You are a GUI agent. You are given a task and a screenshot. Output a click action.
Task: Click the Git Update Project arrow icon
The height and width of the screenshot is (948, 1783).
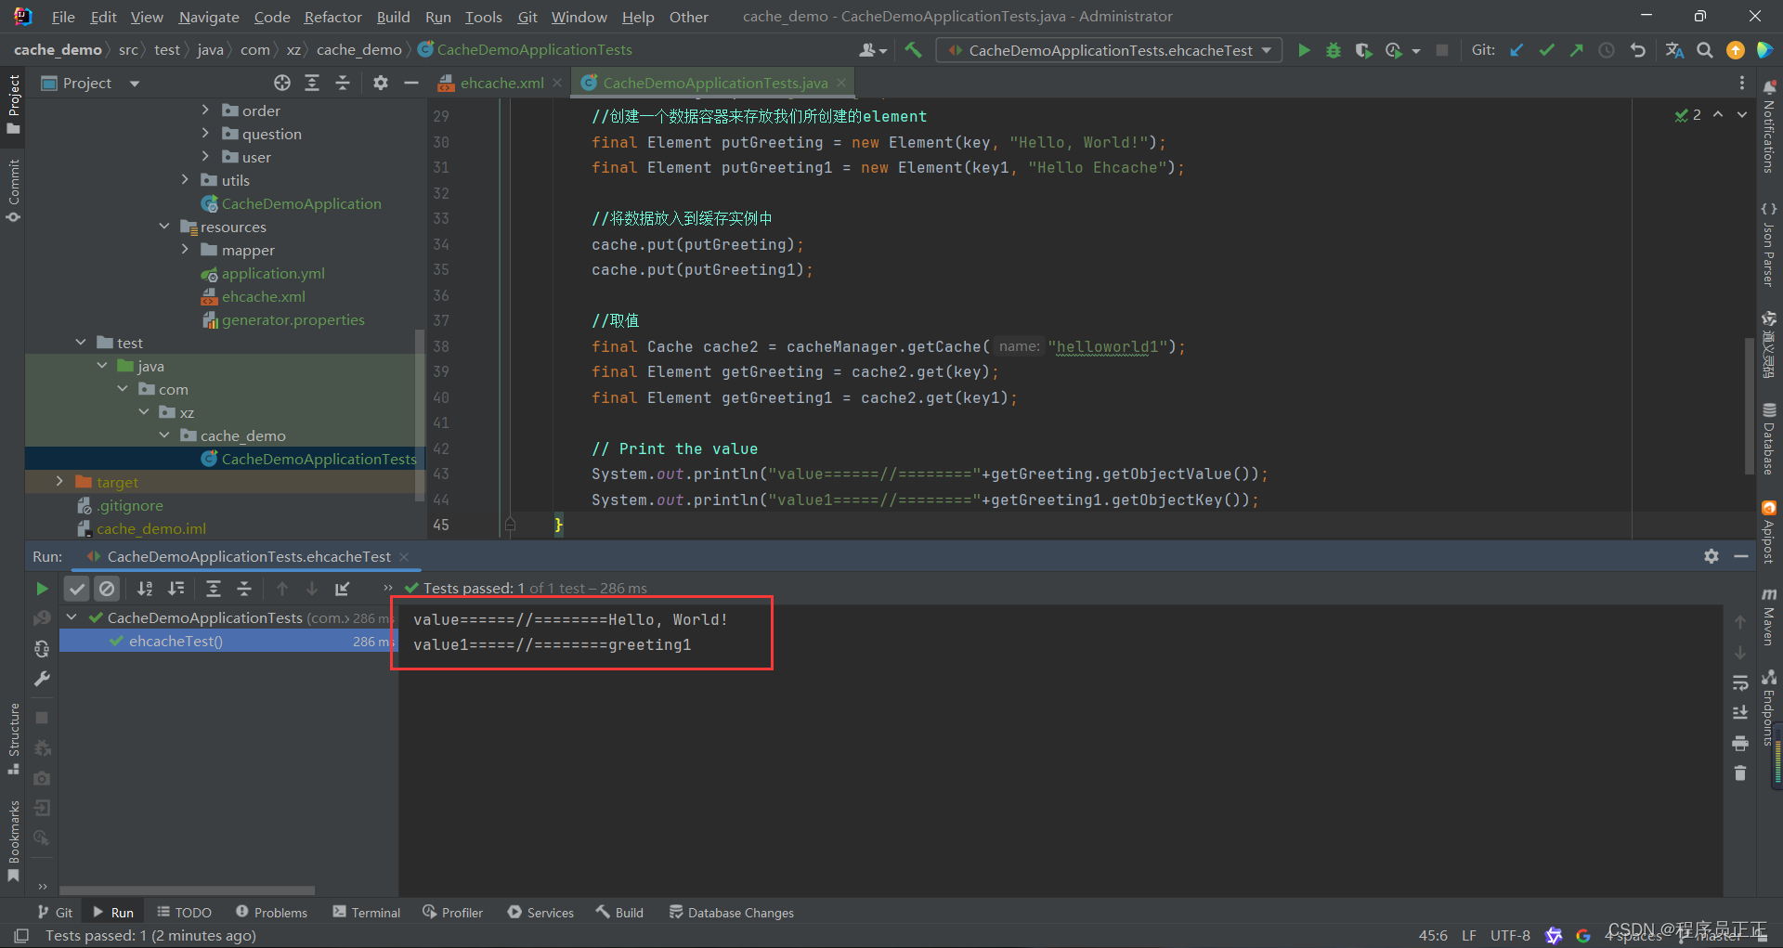pos(1516,50)
